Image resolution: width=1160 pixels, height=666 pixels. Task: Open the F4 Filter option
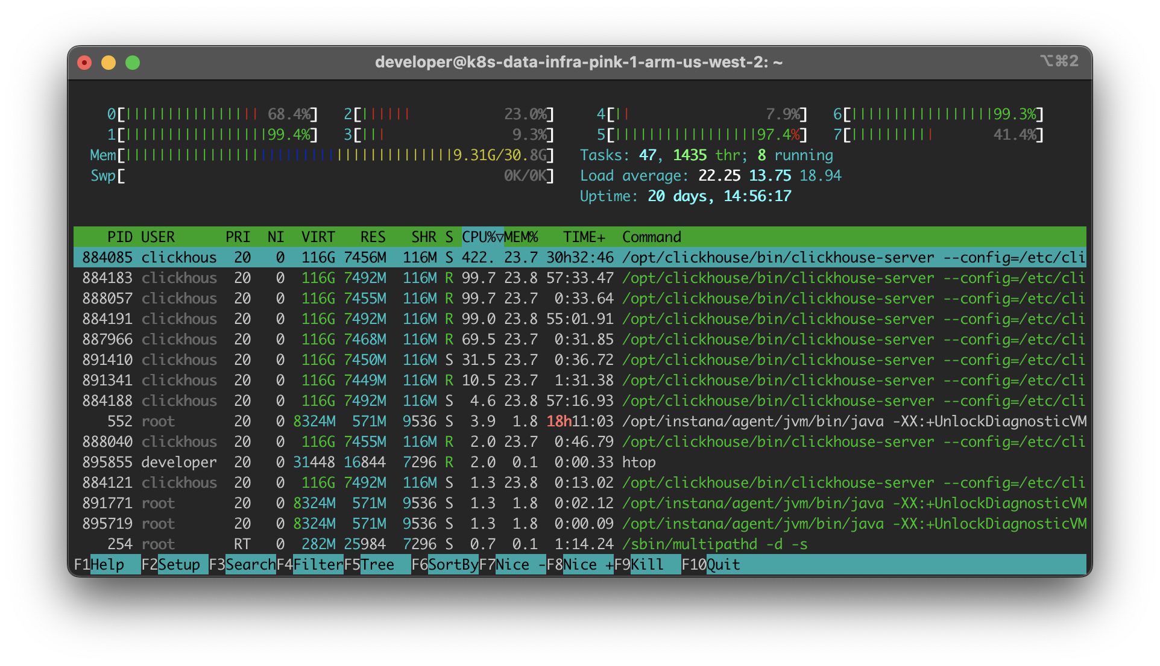click(317, 565)
